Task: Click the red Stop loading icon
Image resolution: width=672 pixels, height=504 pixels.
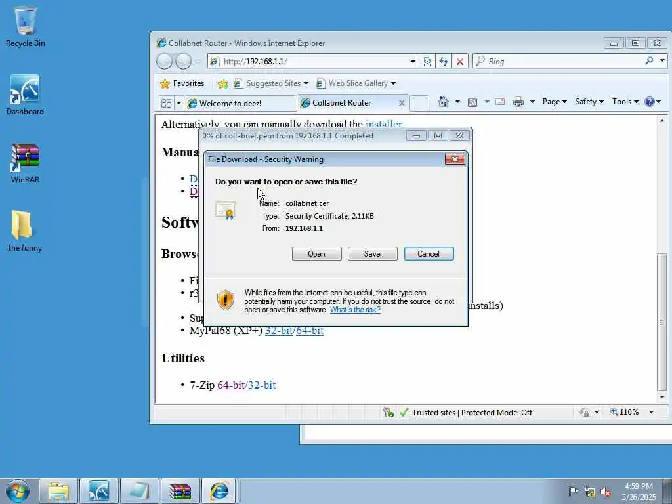Action: (x=460, y=62)
